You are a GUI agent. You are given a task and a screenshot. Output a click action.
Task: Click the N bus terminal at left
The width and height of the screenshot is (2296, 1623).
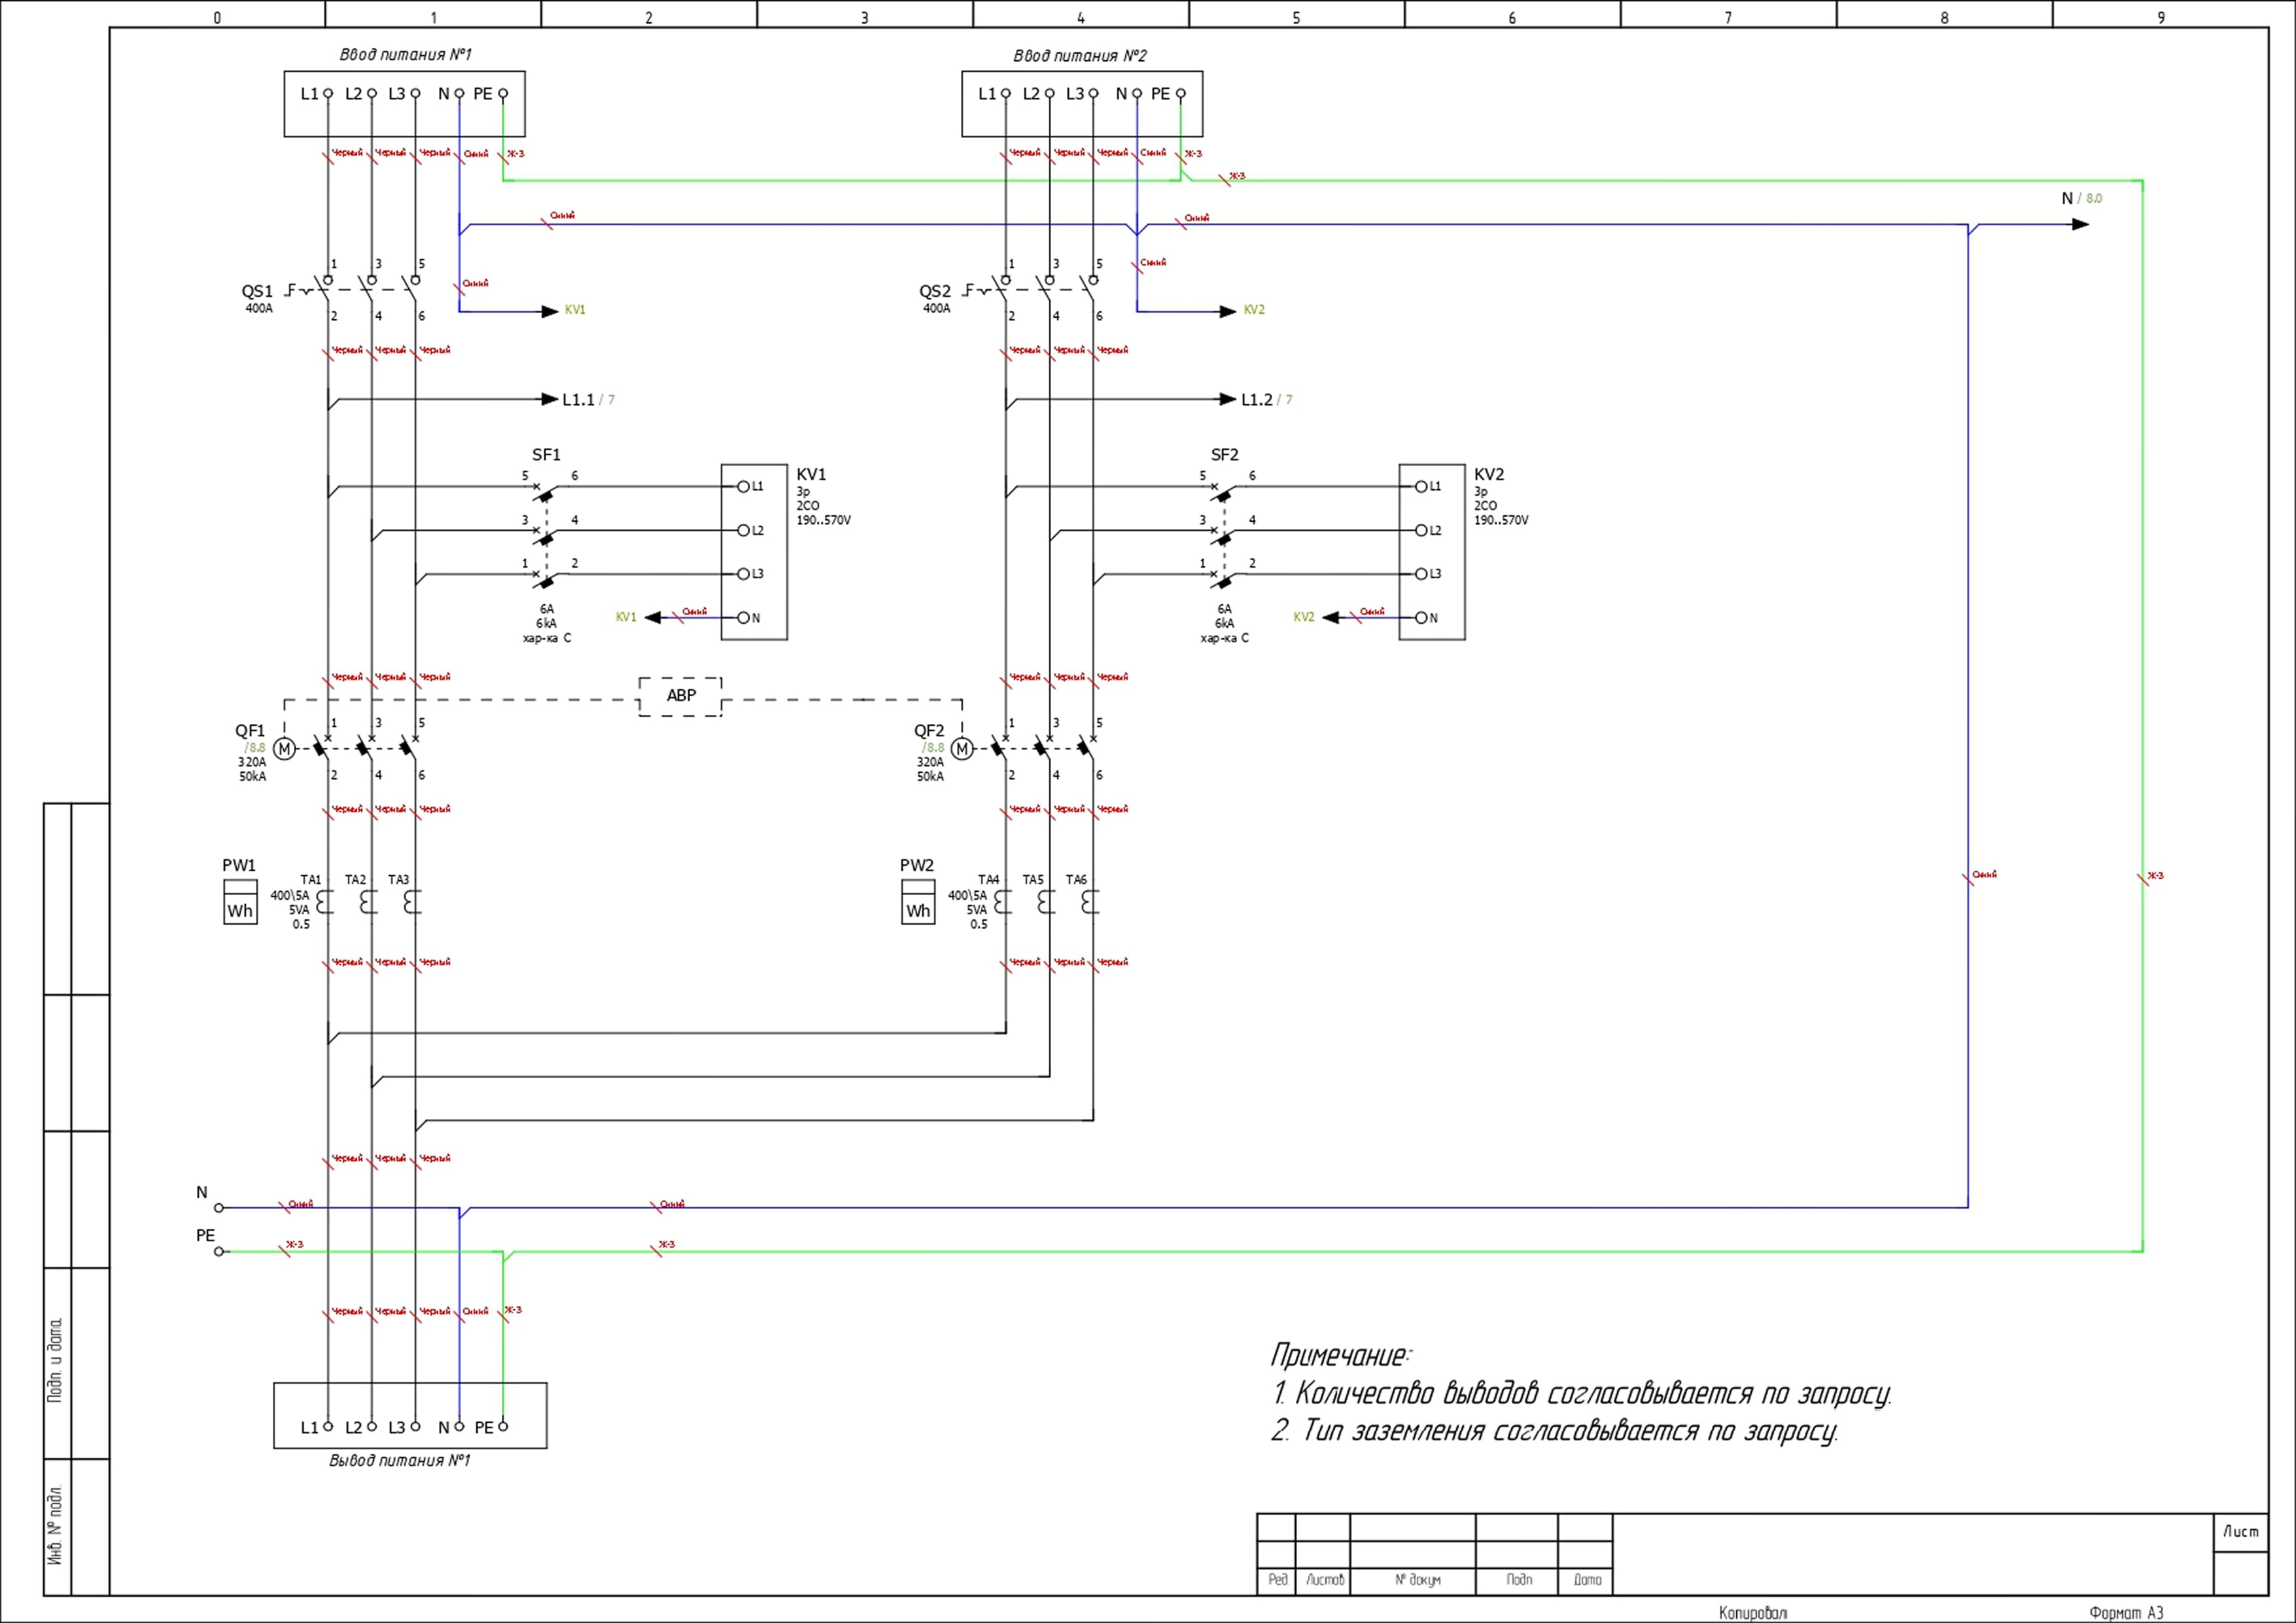[x=219, y=1207]
